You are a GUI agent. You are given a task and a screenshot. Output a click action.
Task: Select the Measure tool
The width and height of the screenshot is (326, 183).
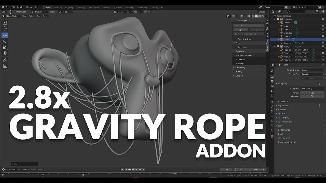click(5, 66)
